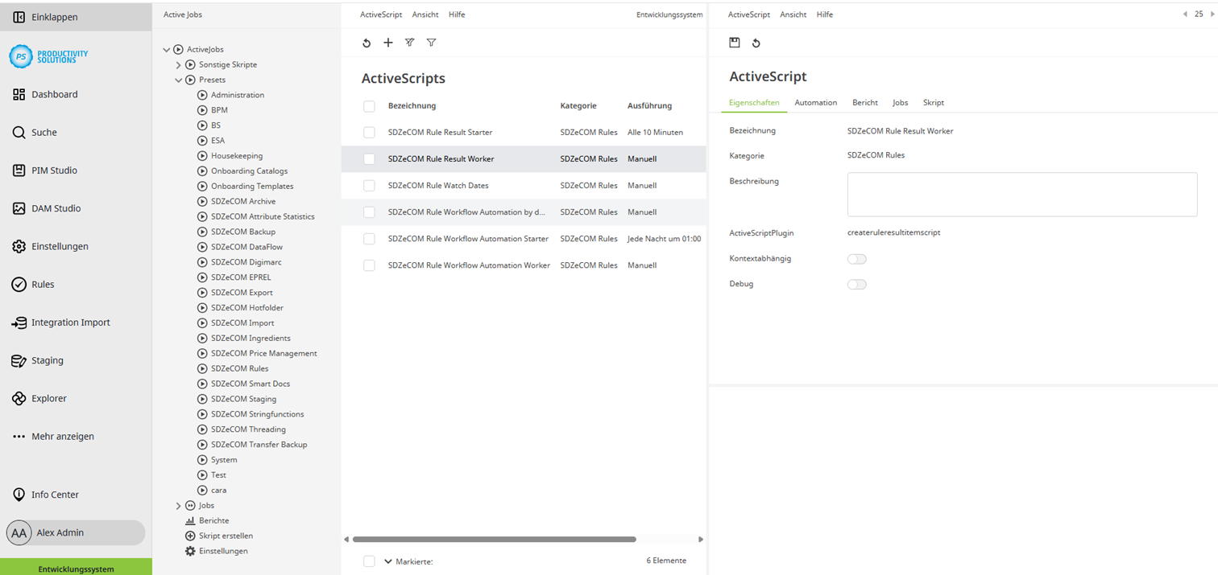Click the add new script plus icon
Screen dimensions: 1218x575
point(388,43)
